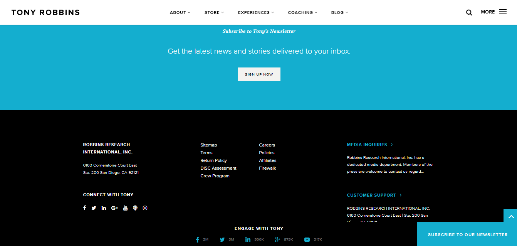Screen dimensions: 517x246
Task: Expand the EXPERIENCES dropdown menu
Action: 256,12
